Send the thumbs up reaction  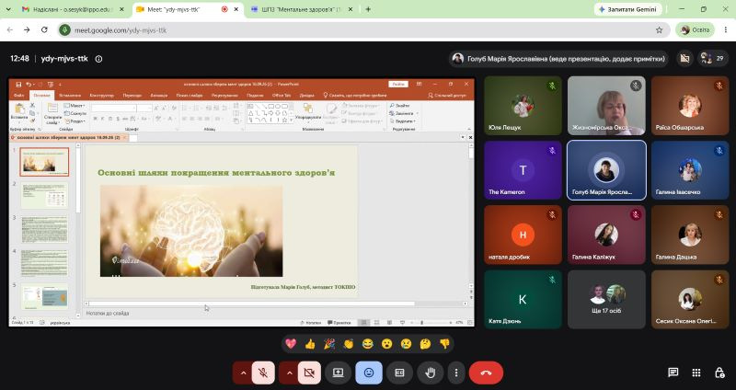[x=310, y=344]
